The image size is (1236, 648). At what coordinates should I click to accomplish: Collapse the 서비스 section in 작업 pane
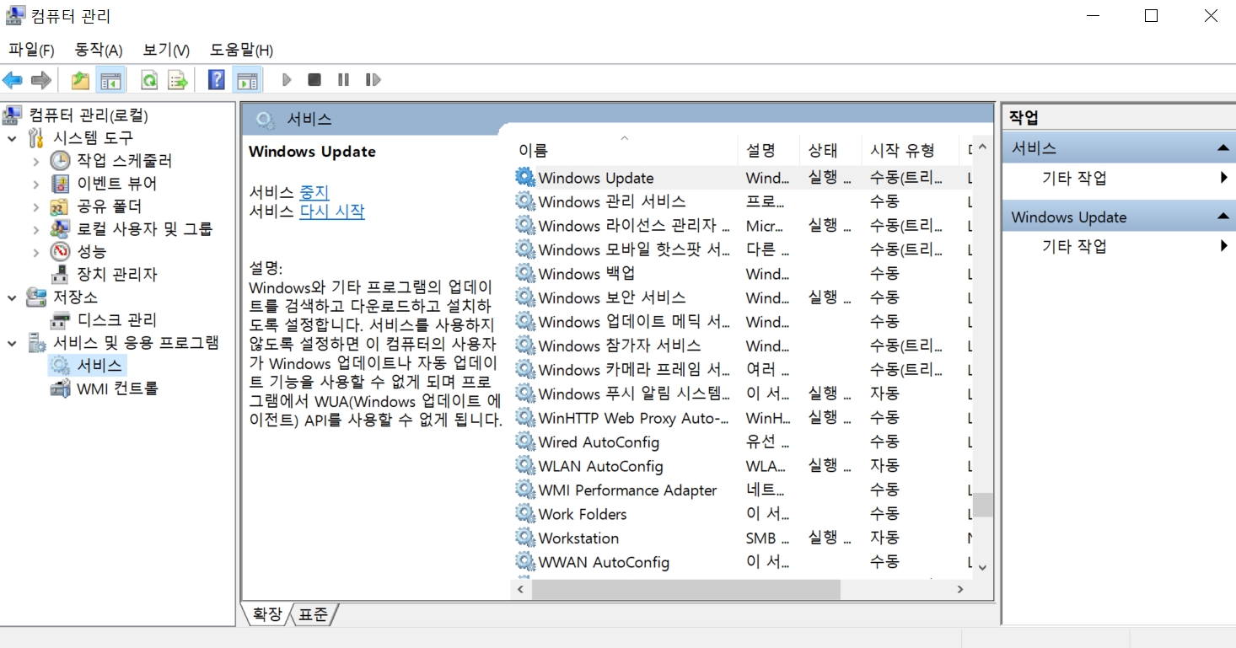tap(1223, 148)
